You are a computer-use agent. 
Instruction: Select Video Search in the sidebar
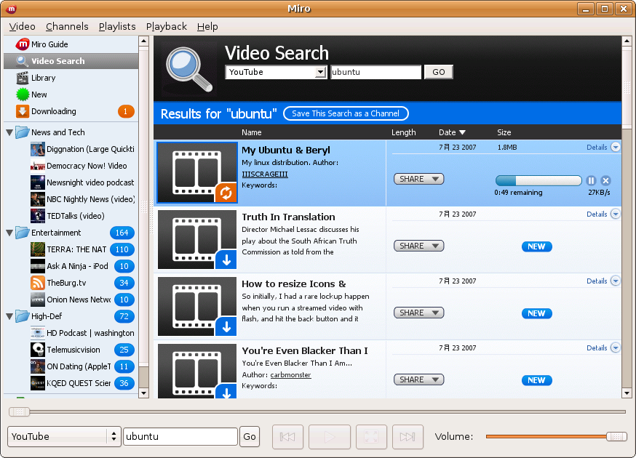71,61
